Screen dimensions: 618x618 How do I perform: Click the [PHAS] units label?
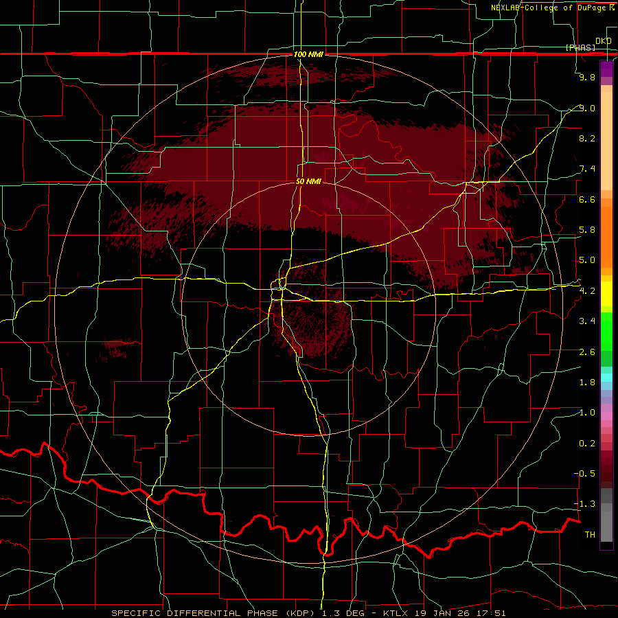coord(580,47)
